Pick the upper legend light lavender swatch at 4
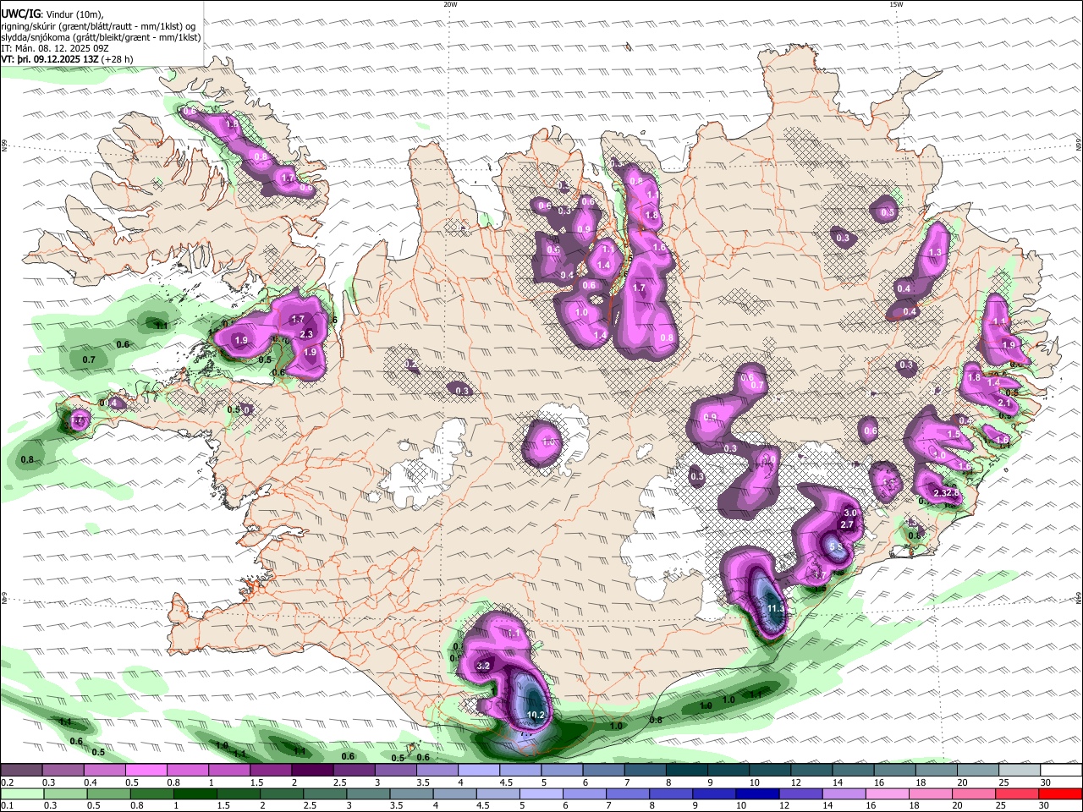The width and height of the screenshot is (1083, 812). [478, 771]
